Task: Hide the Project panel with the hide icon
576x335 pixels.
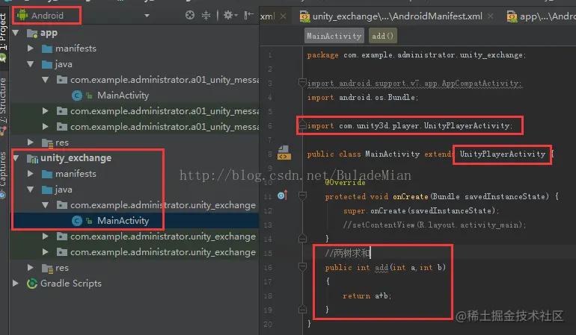Action: click(249, 15)
